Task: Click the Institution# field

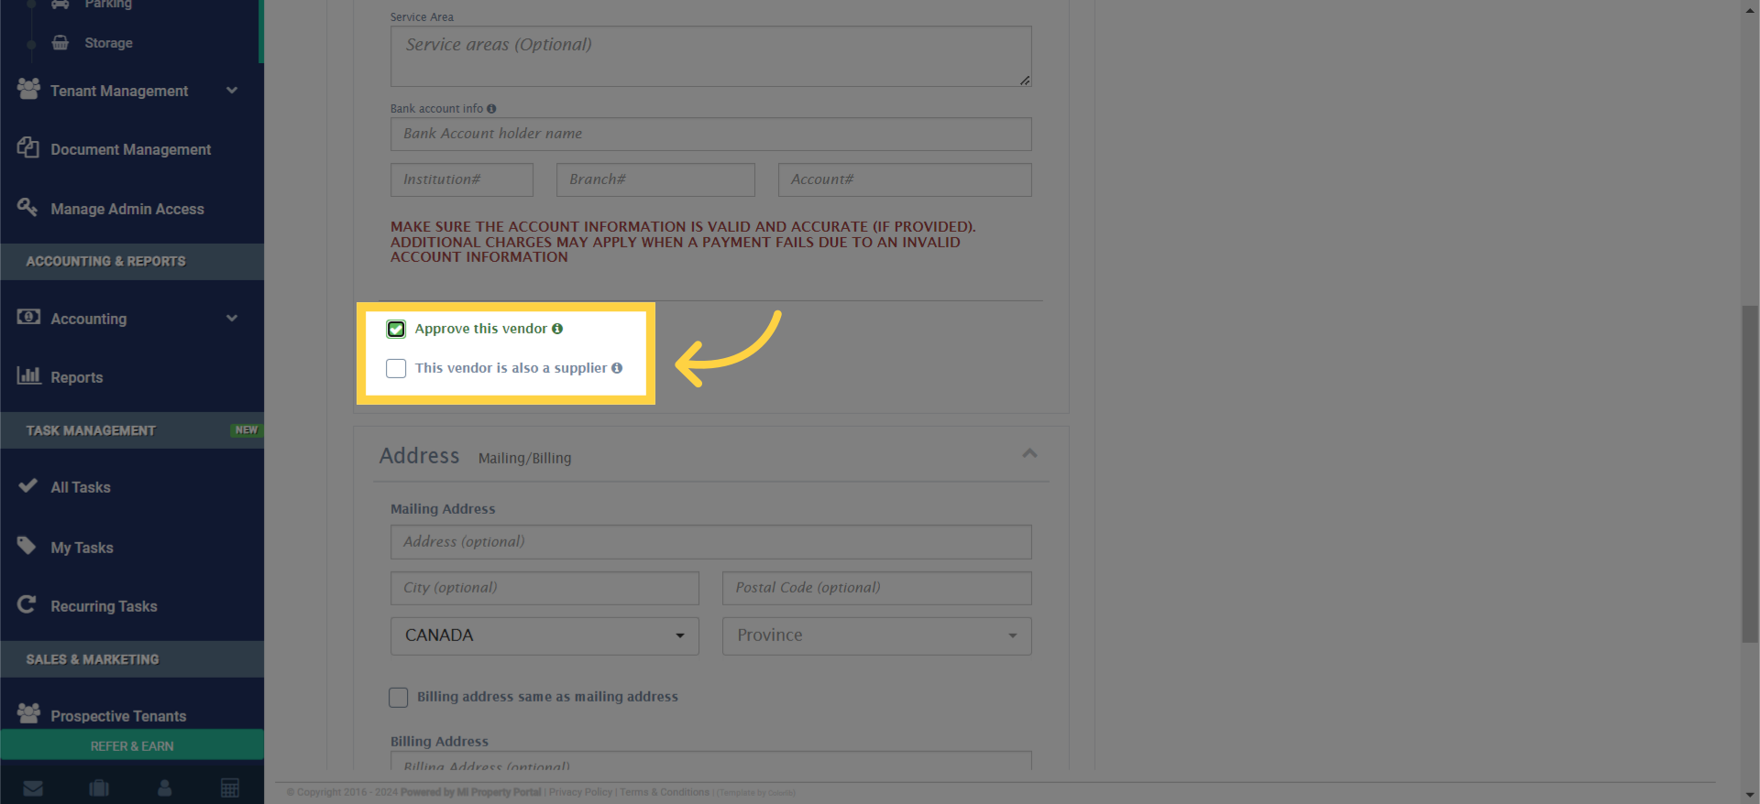Action: [x=461, y=179]
